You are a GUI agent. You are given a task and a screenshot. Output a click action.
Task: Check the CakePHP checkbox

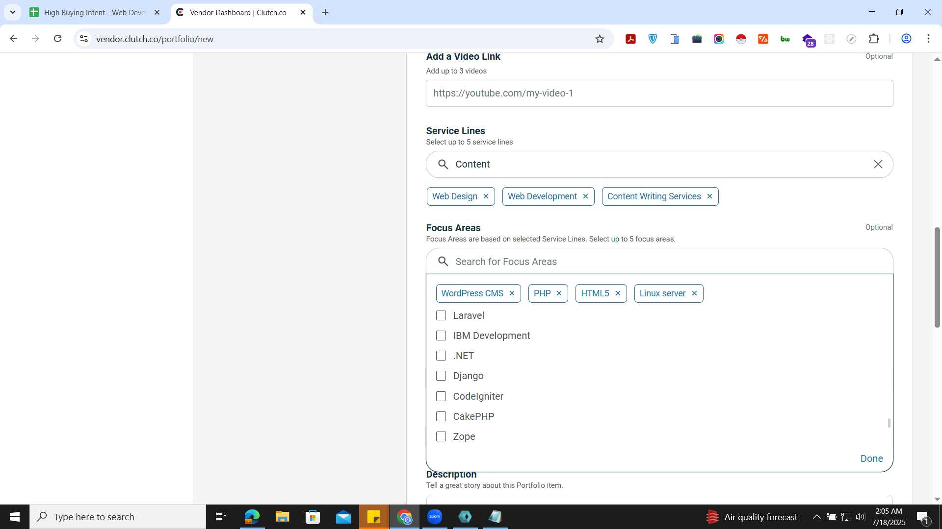[441, 417]
